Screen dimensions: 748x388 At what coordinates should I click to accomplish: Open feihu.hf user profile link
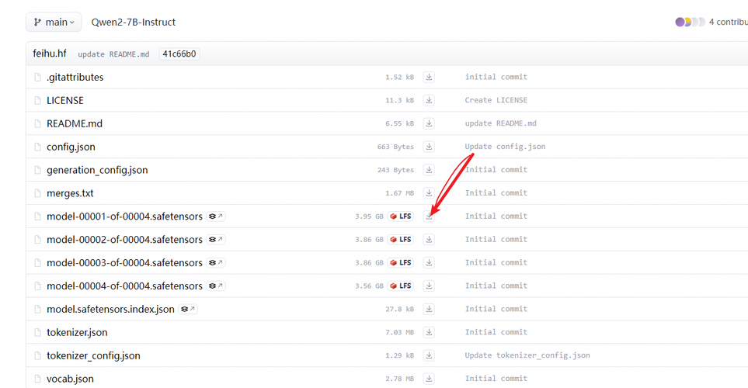[50, 54]
